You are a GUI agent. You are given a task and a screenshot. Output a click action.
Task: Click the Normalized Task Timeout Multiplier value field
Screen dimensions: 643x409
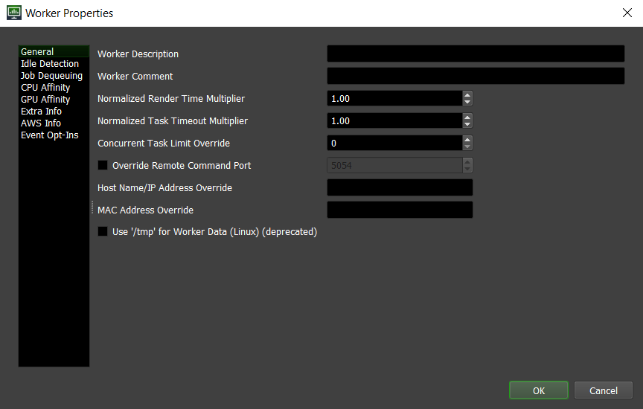coord(394,121)
